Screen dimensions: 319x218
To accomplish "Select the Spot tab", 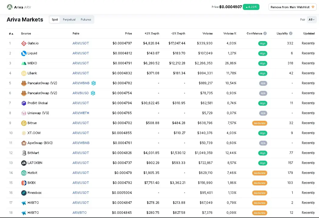I will click(x=55, y=20).
